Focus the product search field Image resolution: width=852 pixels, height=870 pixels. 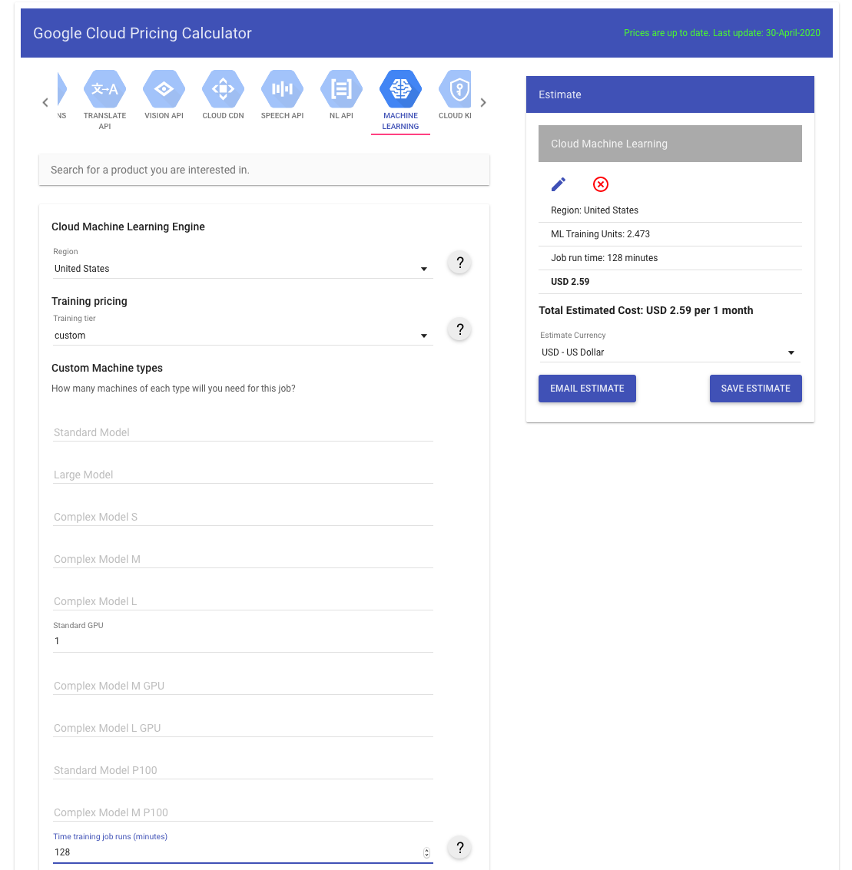tap(264, 170)
